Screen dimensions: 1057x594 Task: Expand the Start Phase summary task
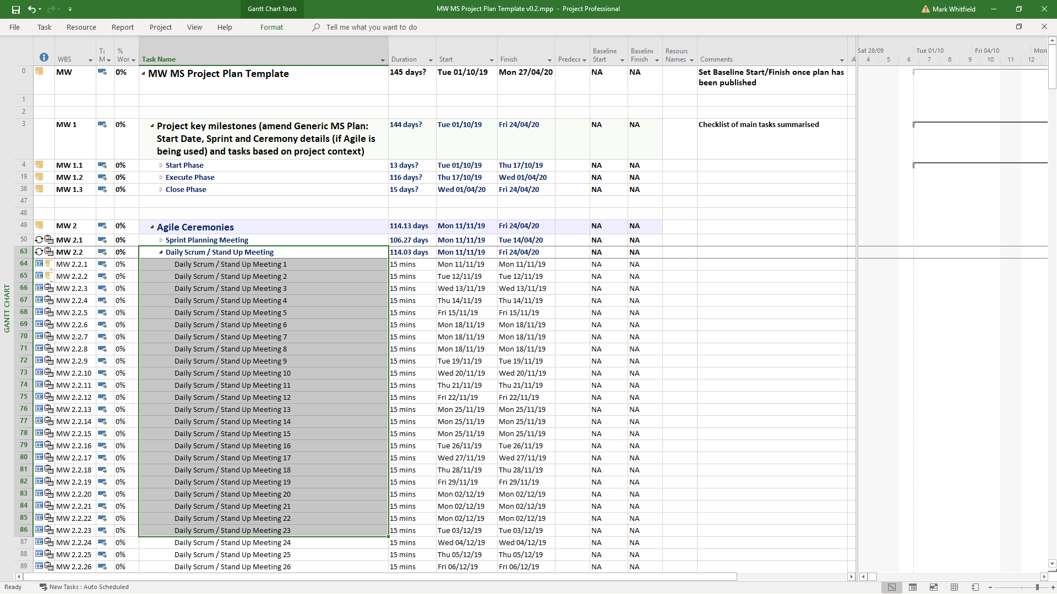(161, 166)
